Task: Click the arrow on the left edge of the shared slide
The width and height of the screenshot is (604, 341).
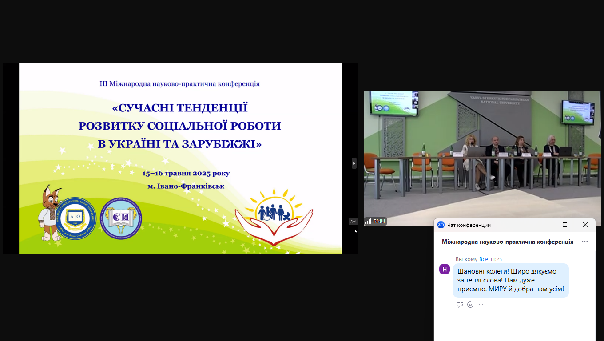Action: coord(354,163)
